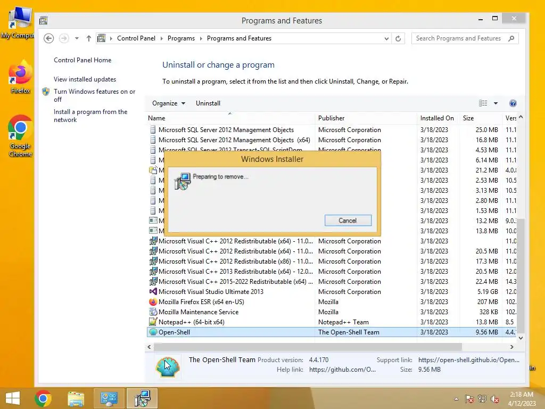Open the github.com help link

(x=342, y=370)
